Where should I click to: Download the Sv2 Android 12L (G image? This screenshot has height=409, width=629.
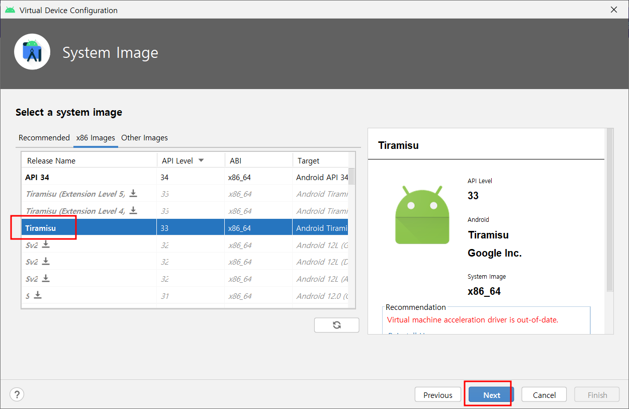coord(46,244)
